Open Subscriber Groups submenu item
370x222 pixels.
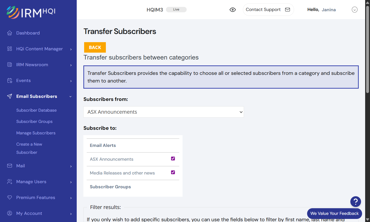(35, 122)
